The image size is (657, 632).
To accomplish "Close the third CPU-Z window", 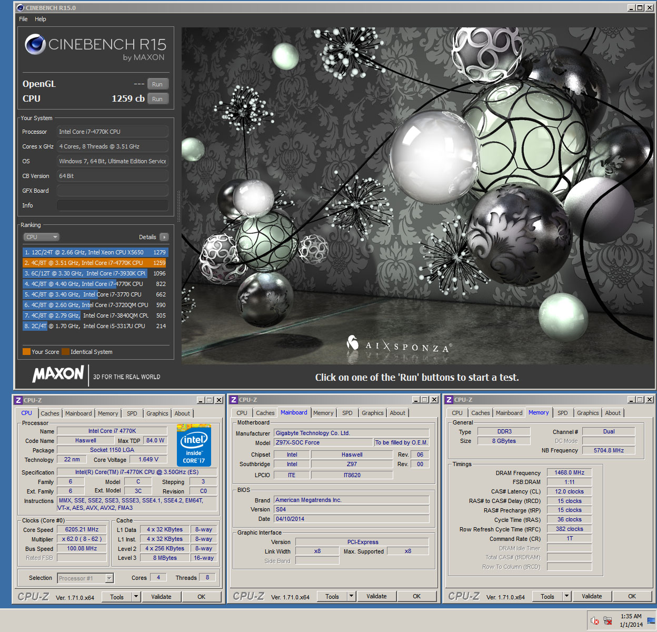I will tap(650, 400).
